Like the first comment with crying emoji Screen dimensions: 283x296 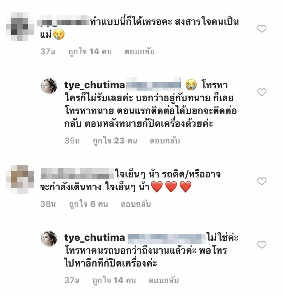coord(262,29)
